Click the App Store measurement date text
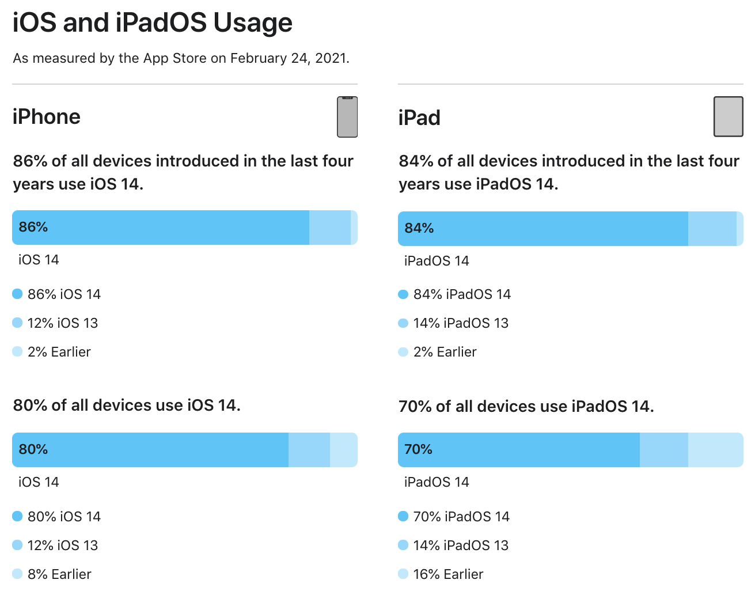Image resolution: width=755 pixels, height=591 pixels. coord(181,58)
